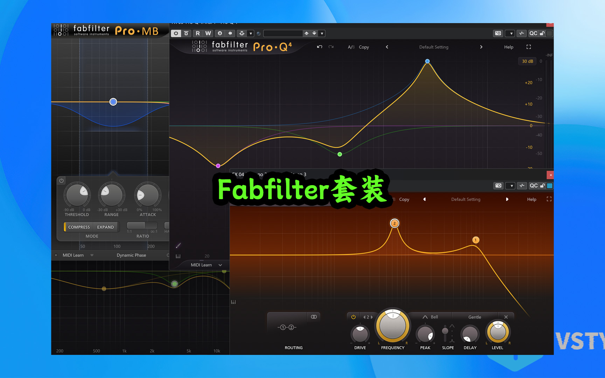Click the left arrow icon in the Pro-Q 4 host toolbar
The width and height of the screenshot is (605, 378).
click(230, 33)
